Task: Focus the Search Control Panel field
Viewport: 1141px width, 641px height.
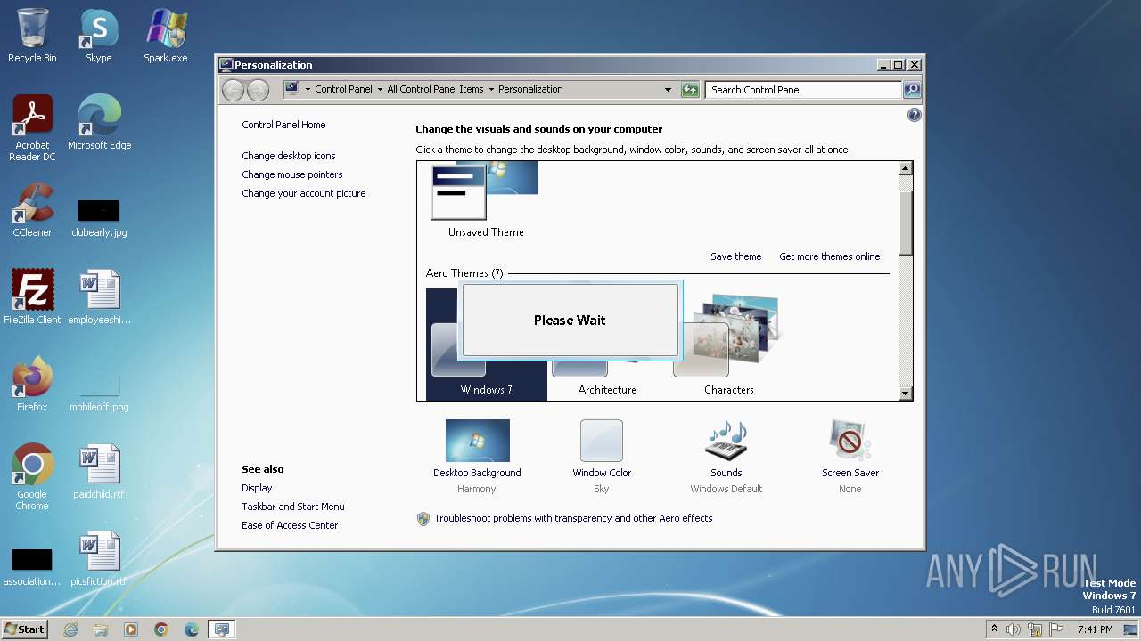Action: 803,89
